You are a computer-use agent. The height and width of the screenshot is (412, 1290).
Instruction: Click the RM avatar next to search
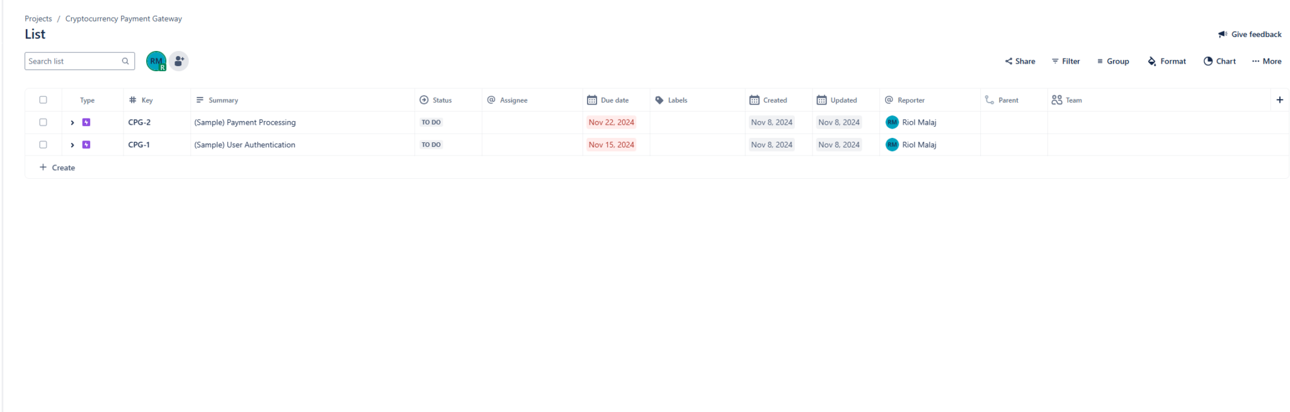pyautogui.click(x=156, y=61)
